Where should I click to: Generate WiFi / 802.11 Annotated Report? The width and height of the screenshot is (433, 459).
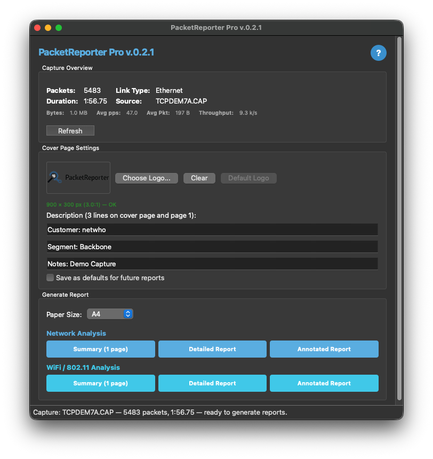coord(324,383)
